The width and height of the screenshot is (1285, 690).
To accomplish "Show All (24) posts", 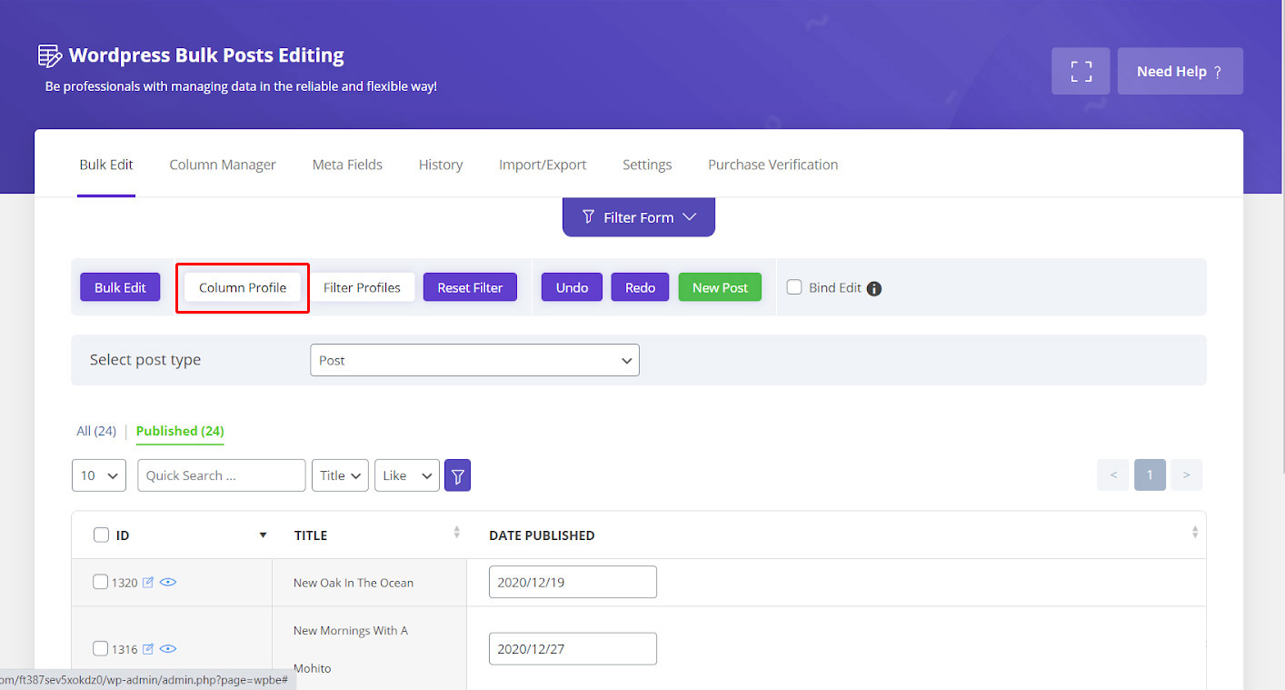I will [x=96, y=431].
